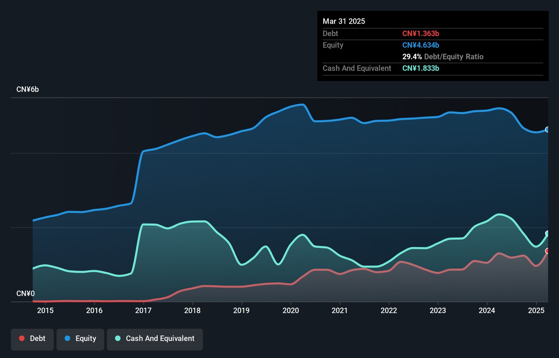Select the Cash line end-point marker
The height and width of the screenshot is (358, 559).
tap(547, 233)
